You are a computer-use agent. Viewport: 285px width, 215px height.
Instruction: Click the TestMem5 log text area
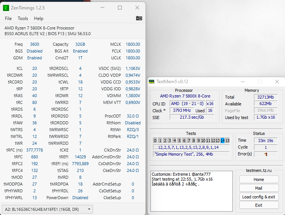(192, 191)
